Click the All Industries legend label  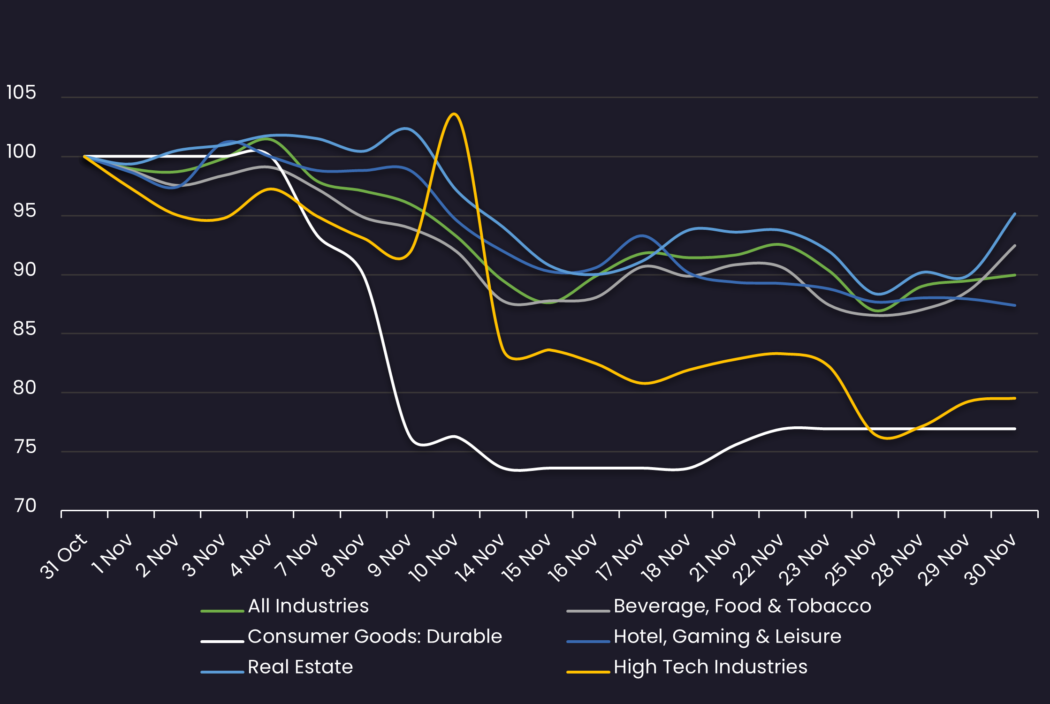click(x=308, y=606)
